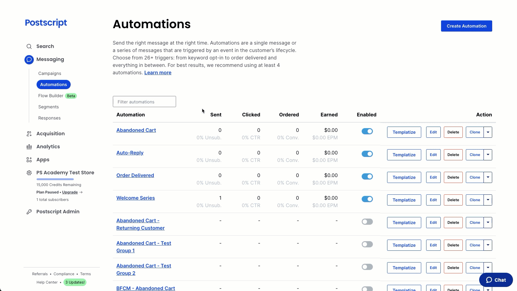This screenshot has width=517, height=291.
Task: Clone the Abandoned Cart automation
Action: (475, 132)
